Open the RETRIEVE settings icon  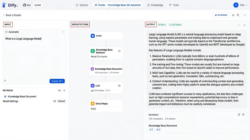pos(64,91)
